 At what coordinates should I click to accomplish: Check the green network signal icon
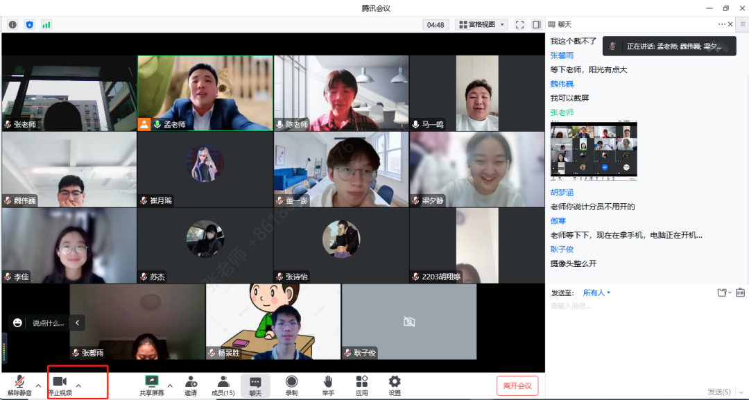click(46, 24)
